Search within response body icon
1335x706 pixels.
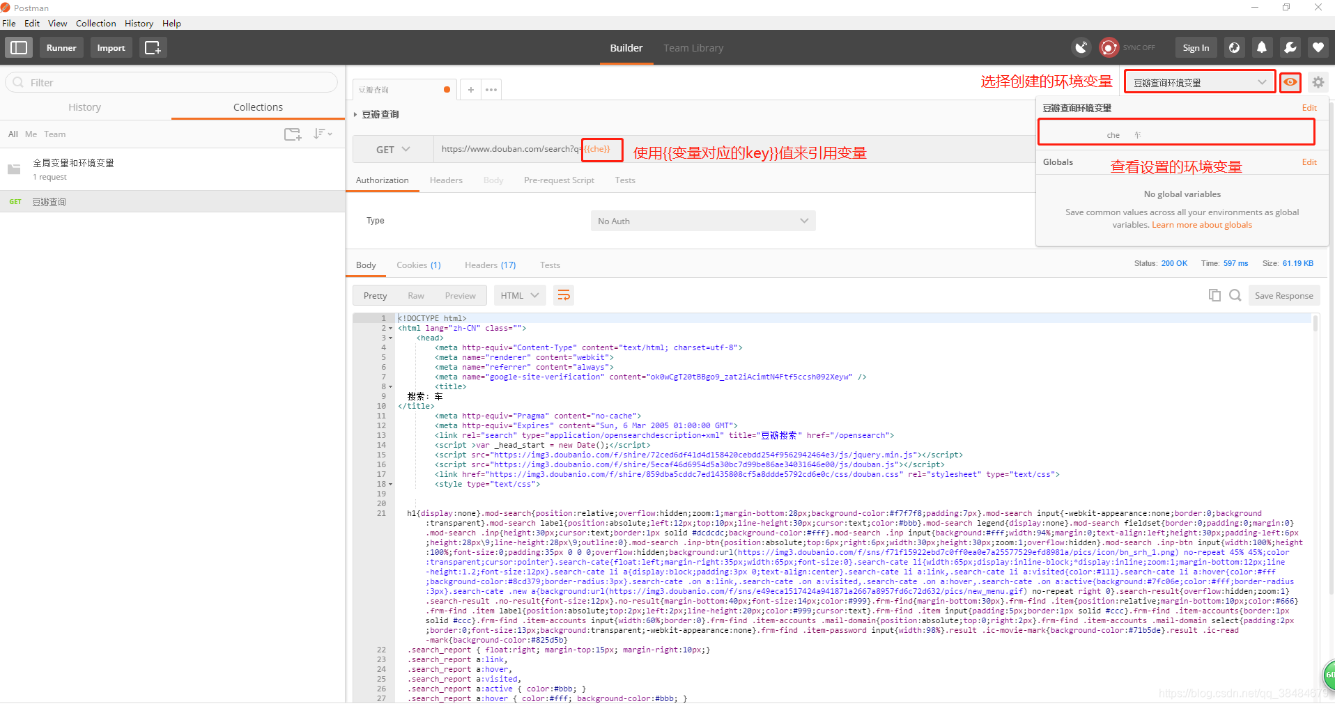tap(1235, 295)
